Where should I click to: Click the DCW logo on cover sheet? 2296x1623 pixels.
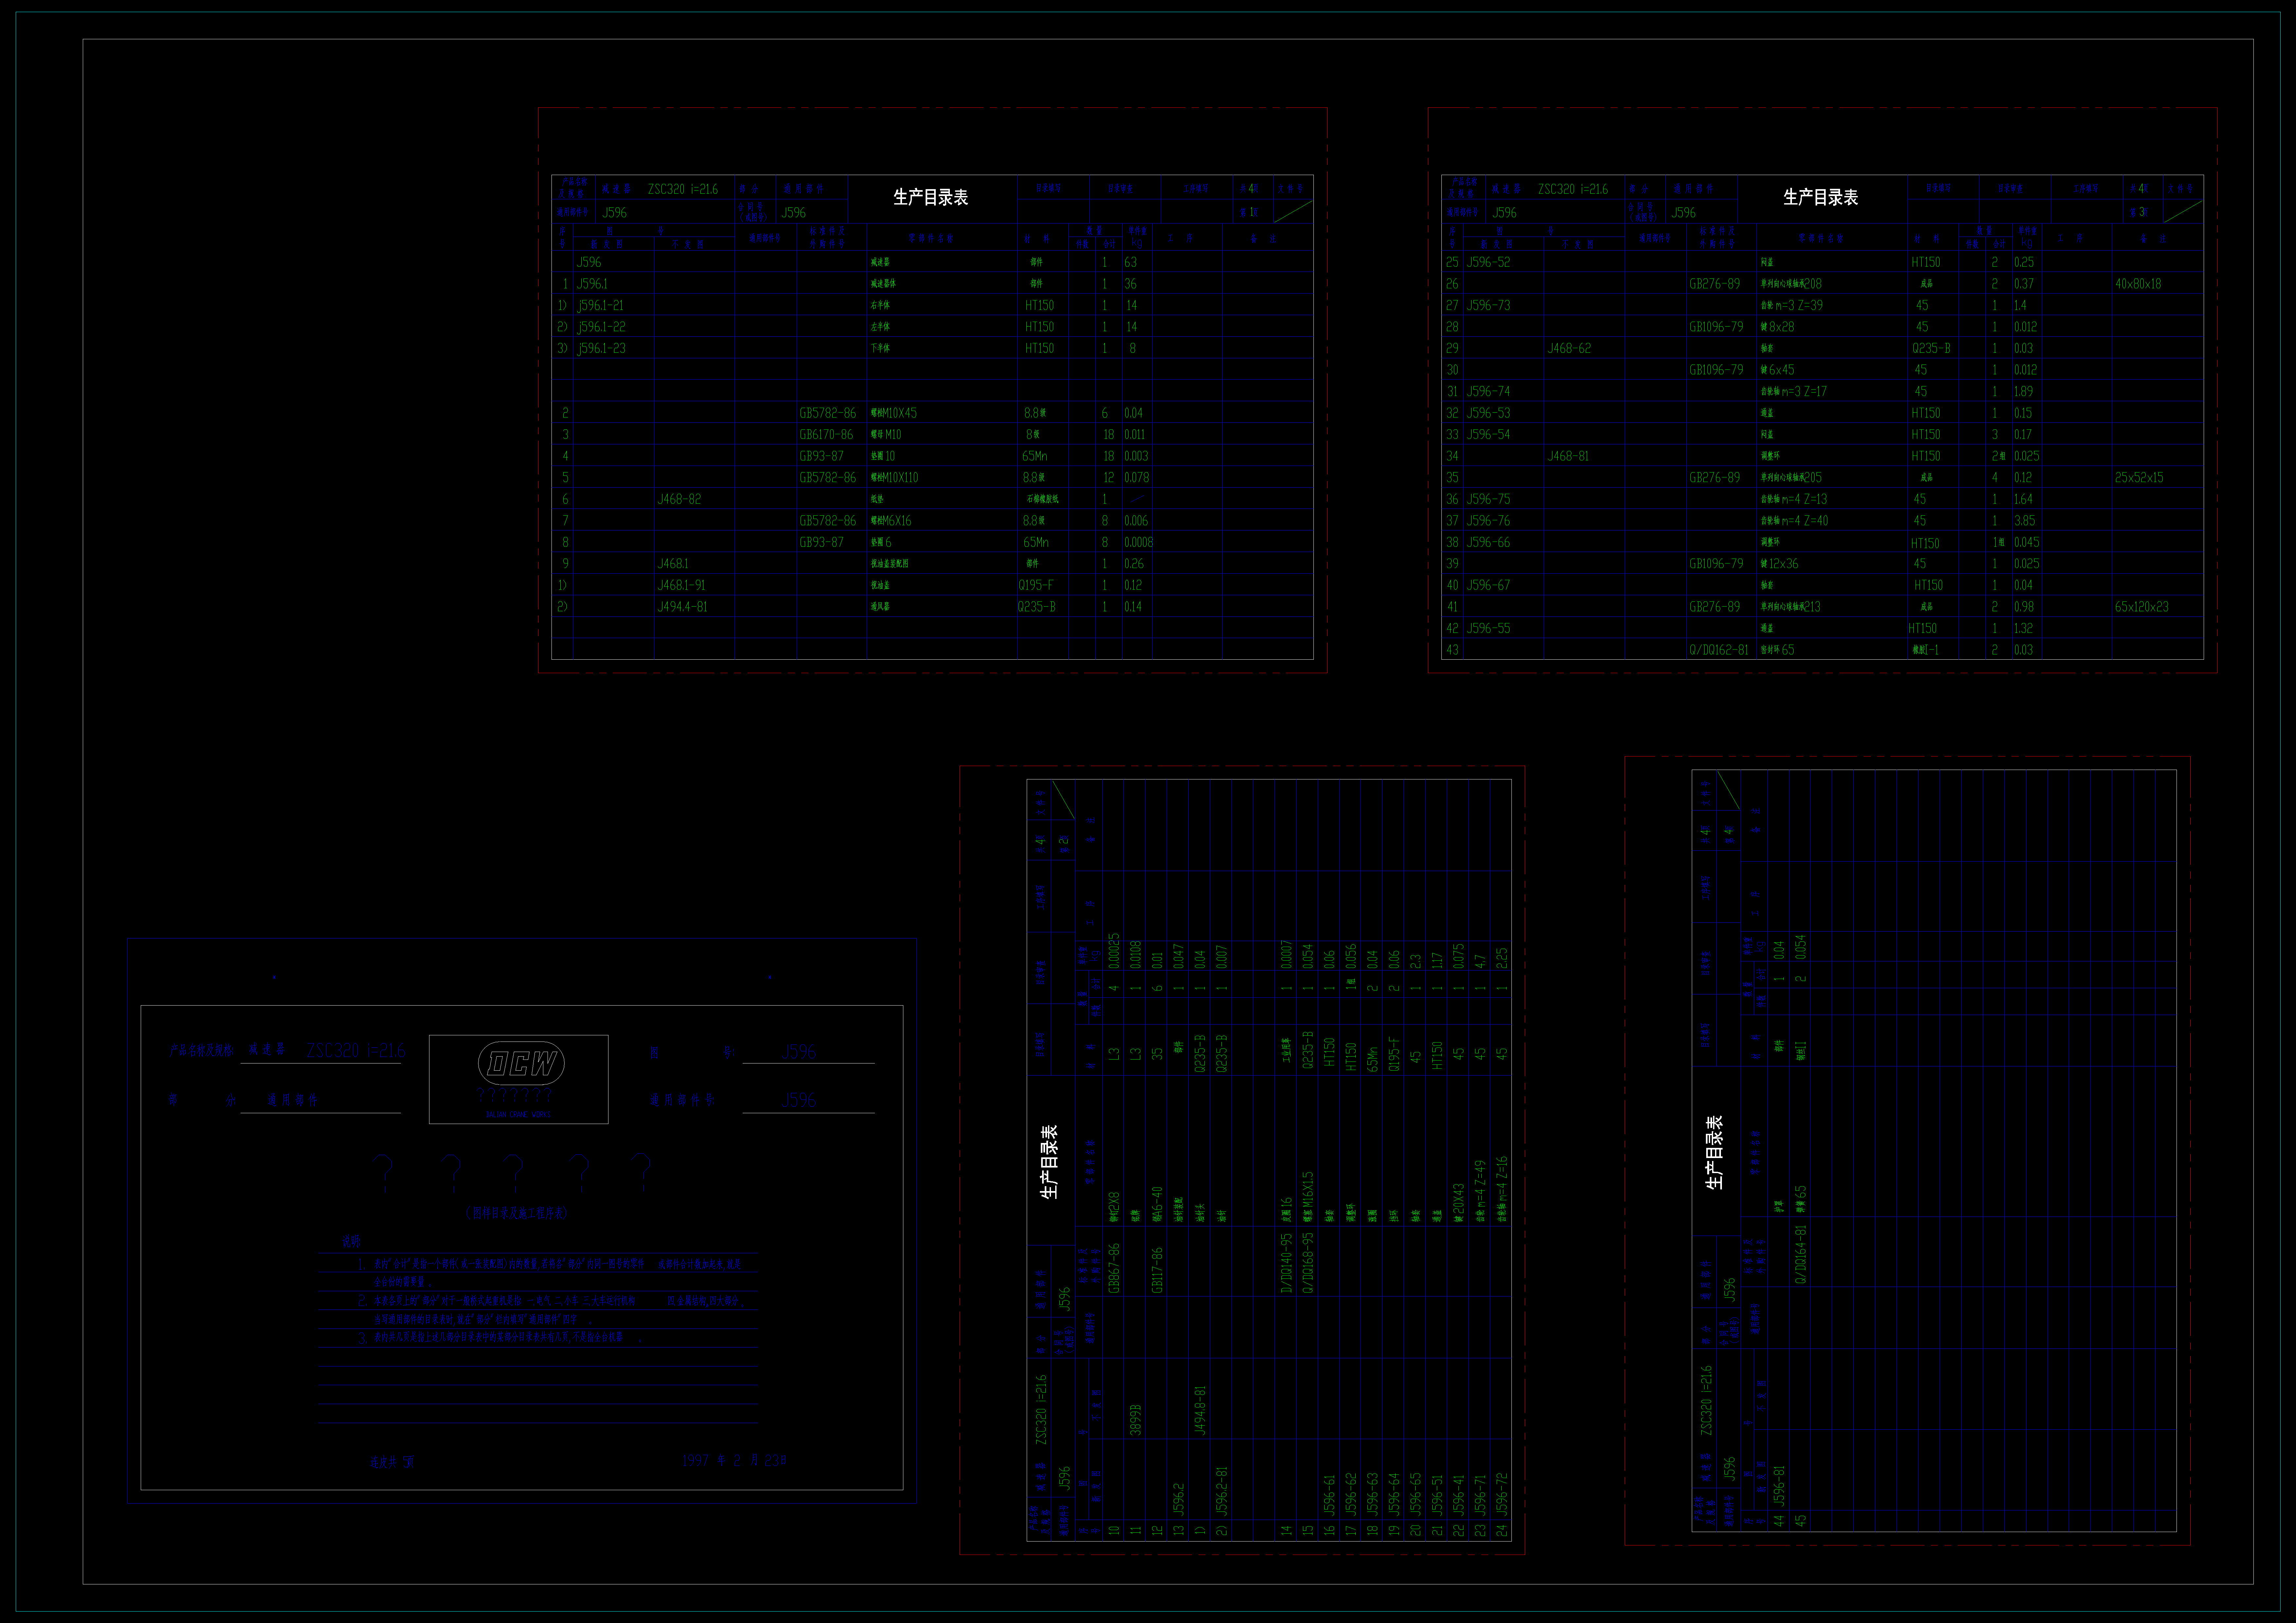pos(521,1063)
